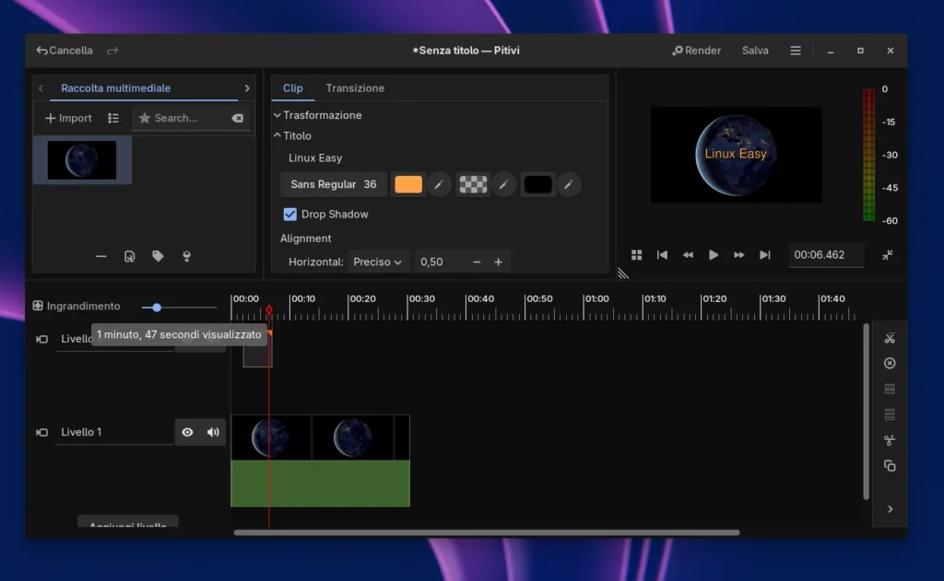Viewport: 944px width, 581px height.
Task: Jump to end of timeline
Action: coord(764,255)
